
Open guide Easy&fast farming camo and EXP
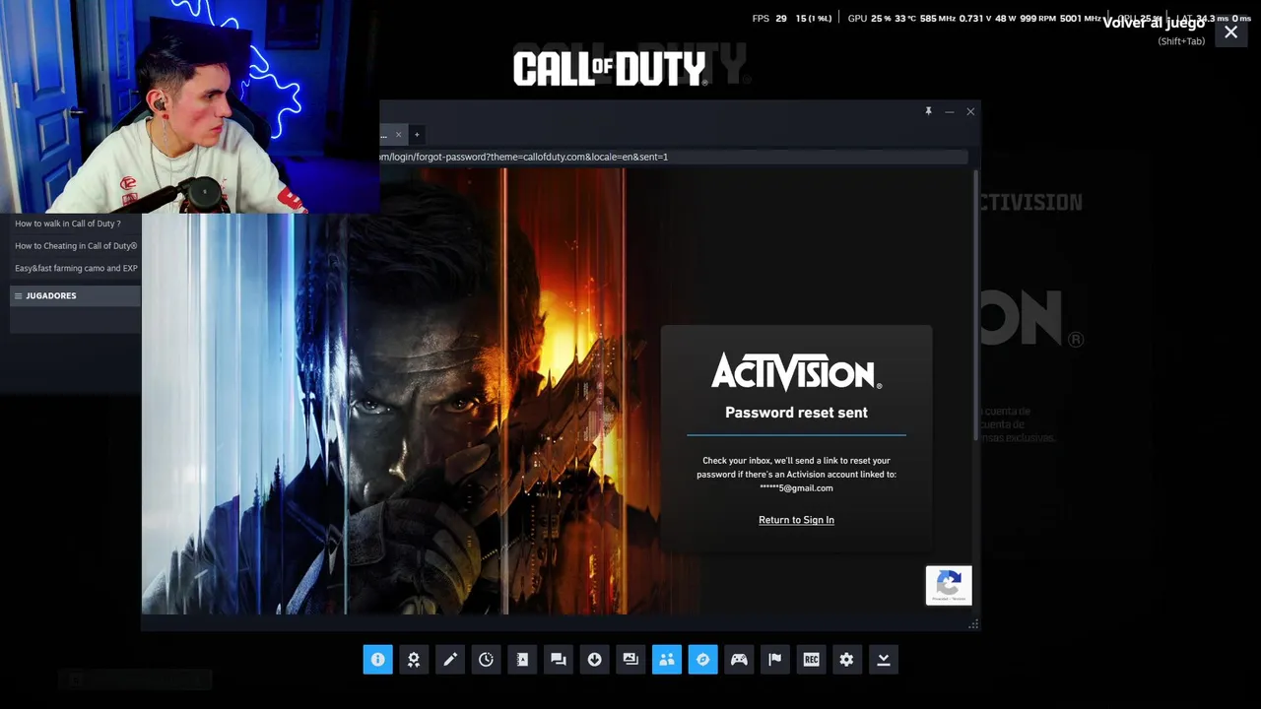click(76, 268)
